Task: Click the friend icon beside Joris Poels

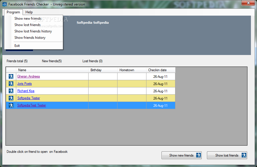Action: (x=11, y=84)
